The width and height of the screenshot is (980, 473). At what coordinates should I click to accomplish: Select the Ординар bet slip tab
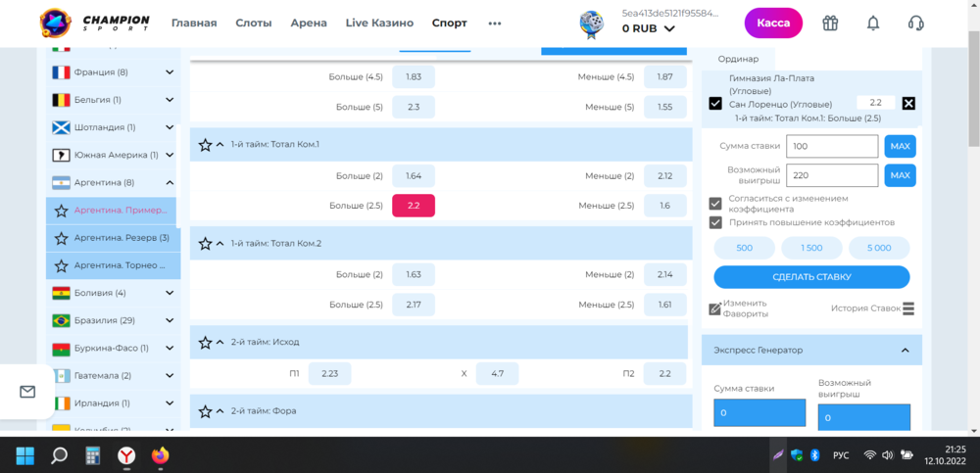(738, 59)
